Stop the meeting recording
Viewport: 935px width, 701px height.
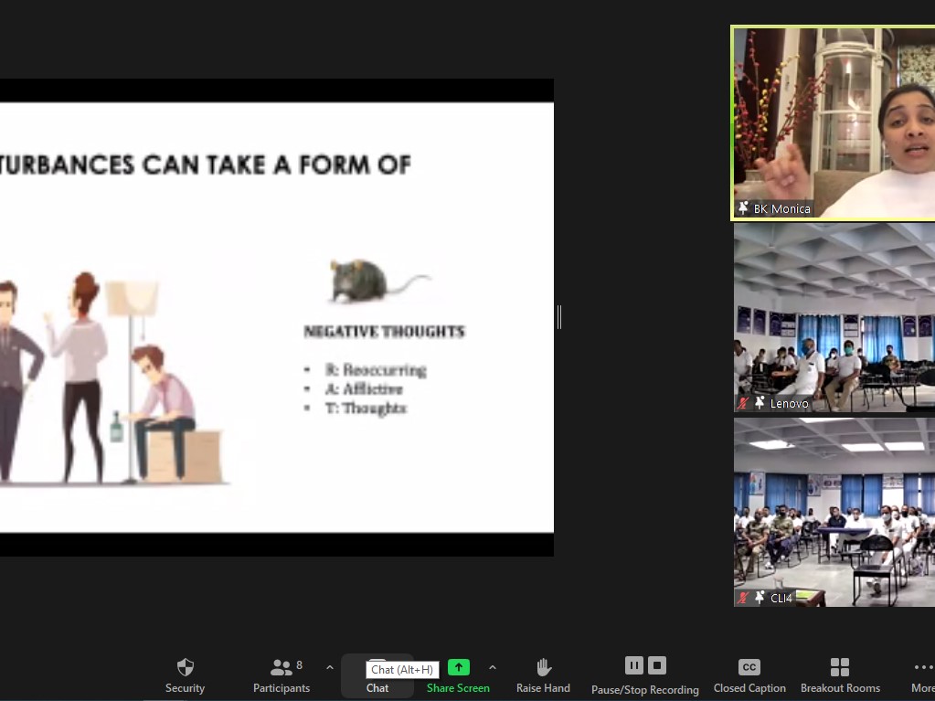coord(657,665)
